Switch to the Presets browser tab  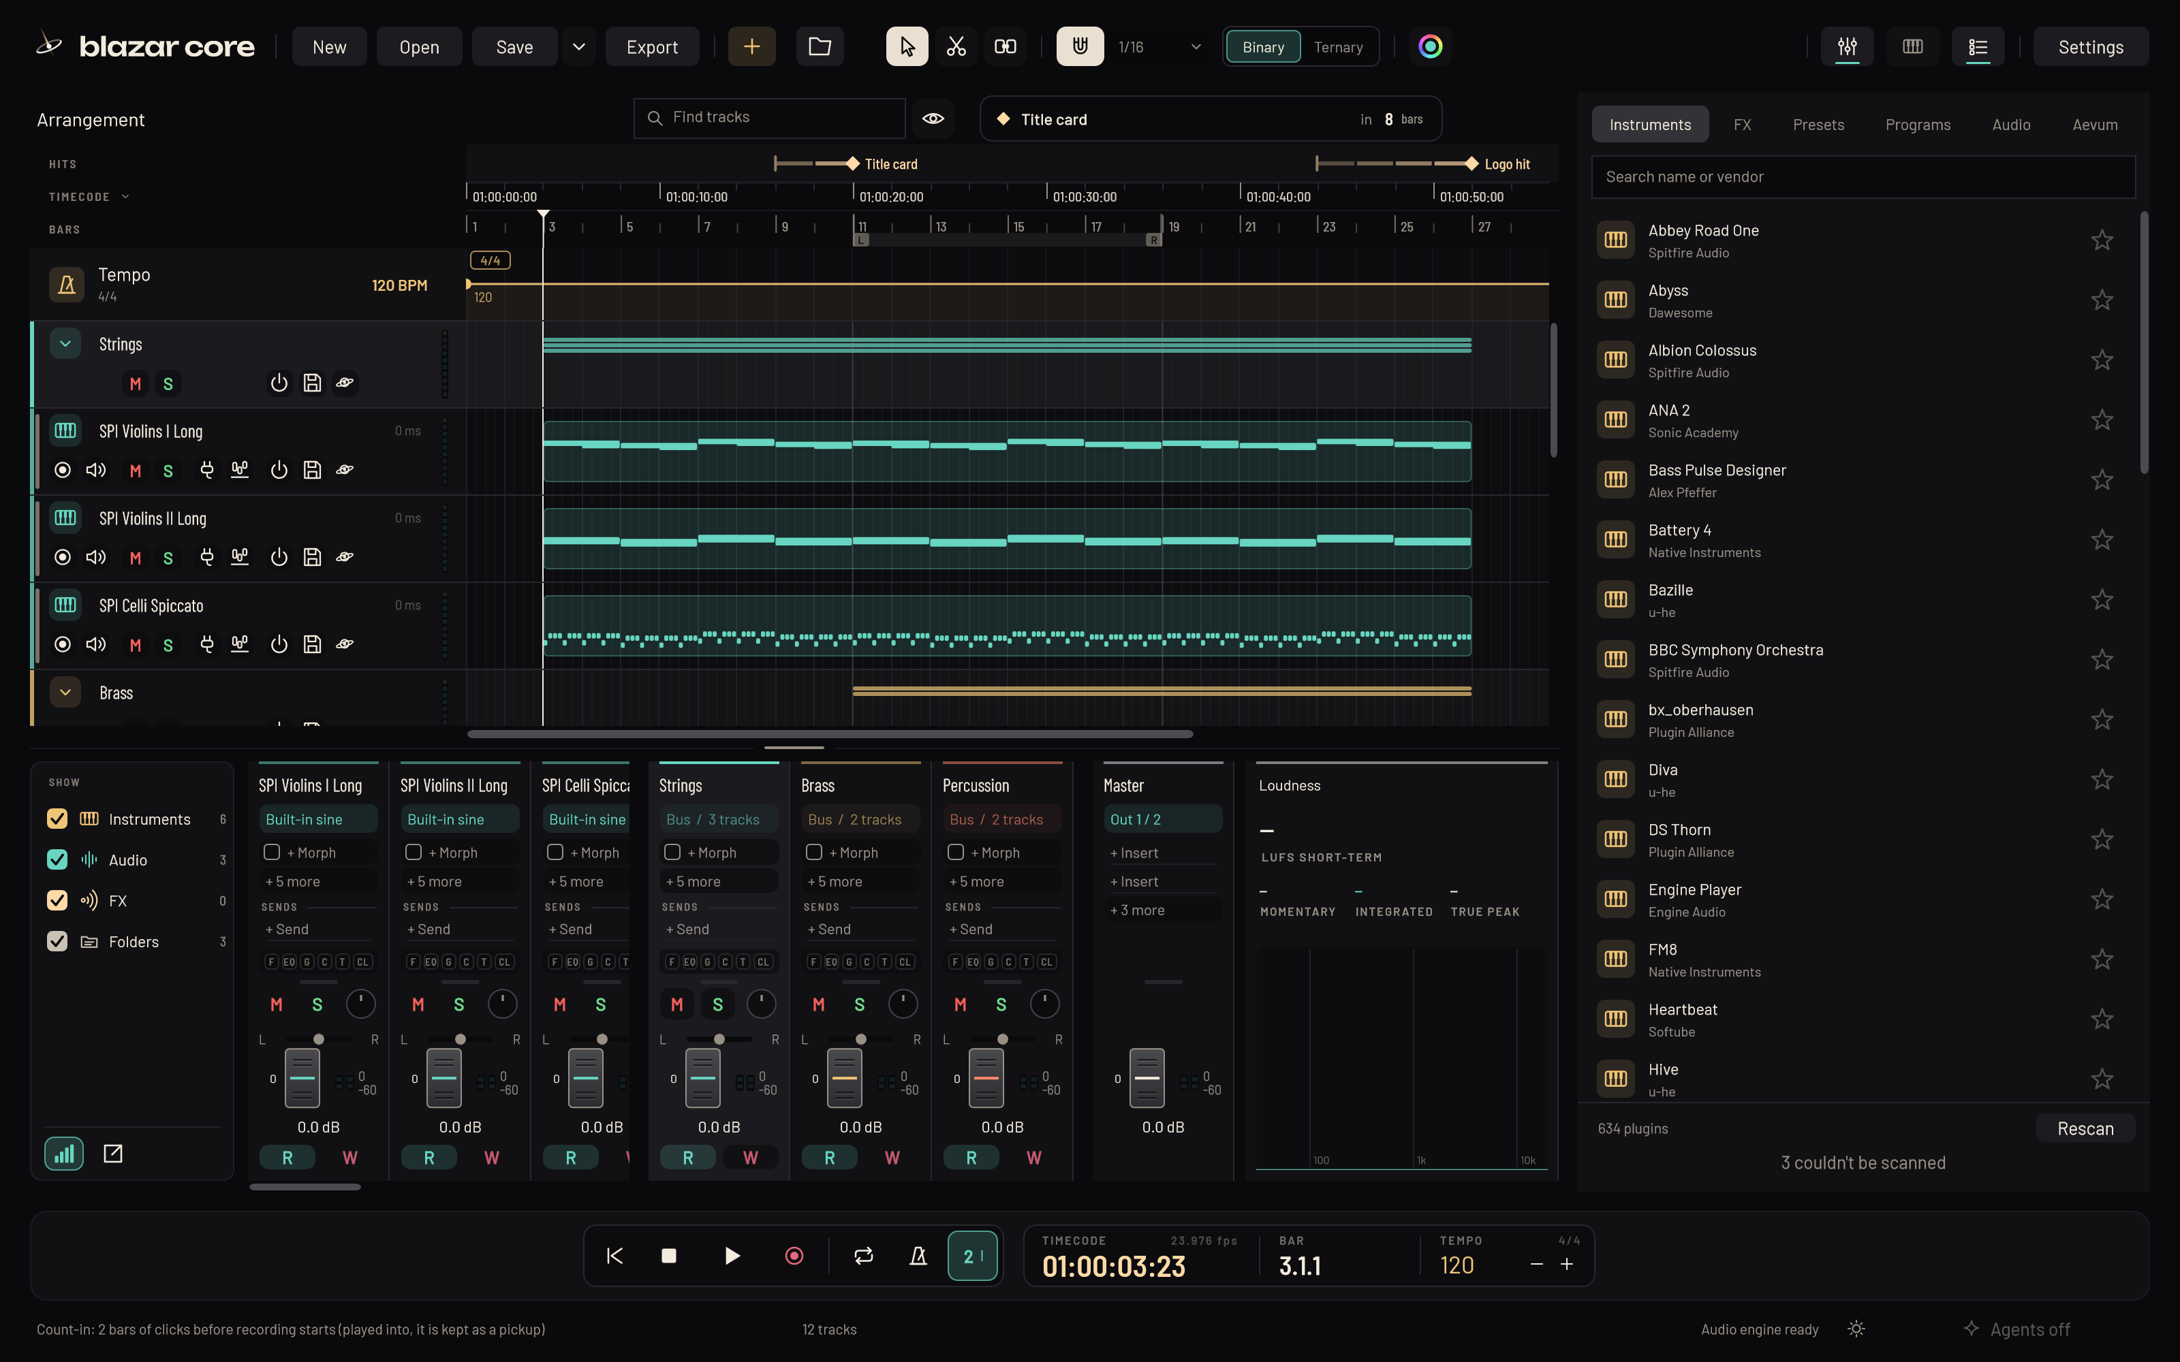tap(1818, 125)
